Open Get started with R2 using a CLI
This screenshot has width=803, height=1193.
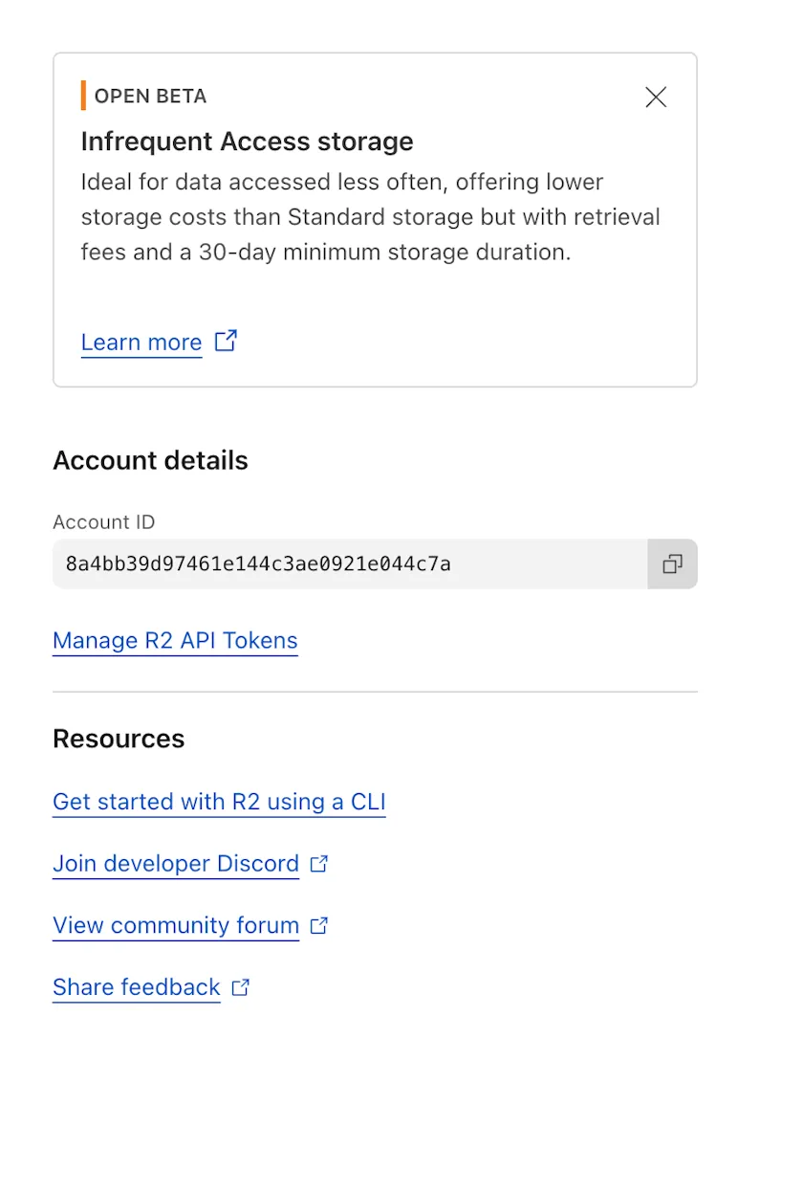coord(219,802)
